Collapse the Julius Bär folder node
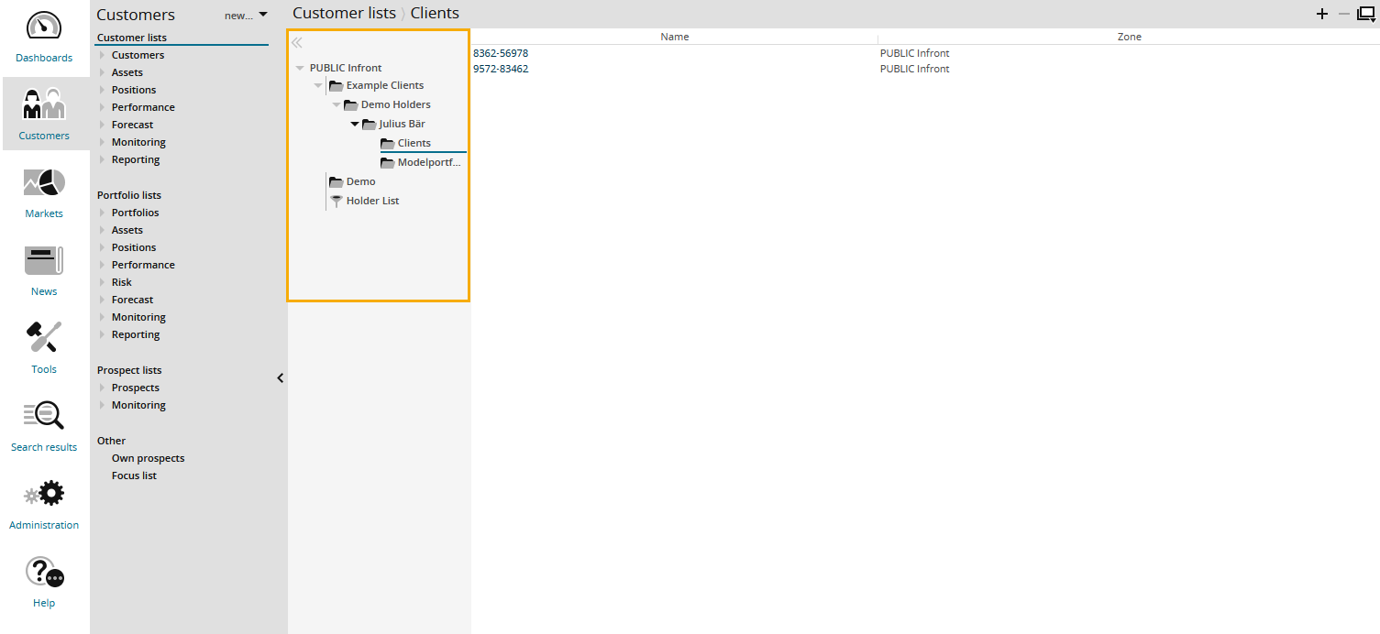1380x634 pixels. pyautogui.click(x=355, y=124)
